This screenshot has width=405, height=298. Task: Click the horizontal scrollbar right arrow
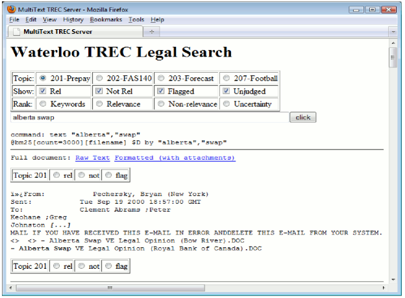tap(384, 288)
